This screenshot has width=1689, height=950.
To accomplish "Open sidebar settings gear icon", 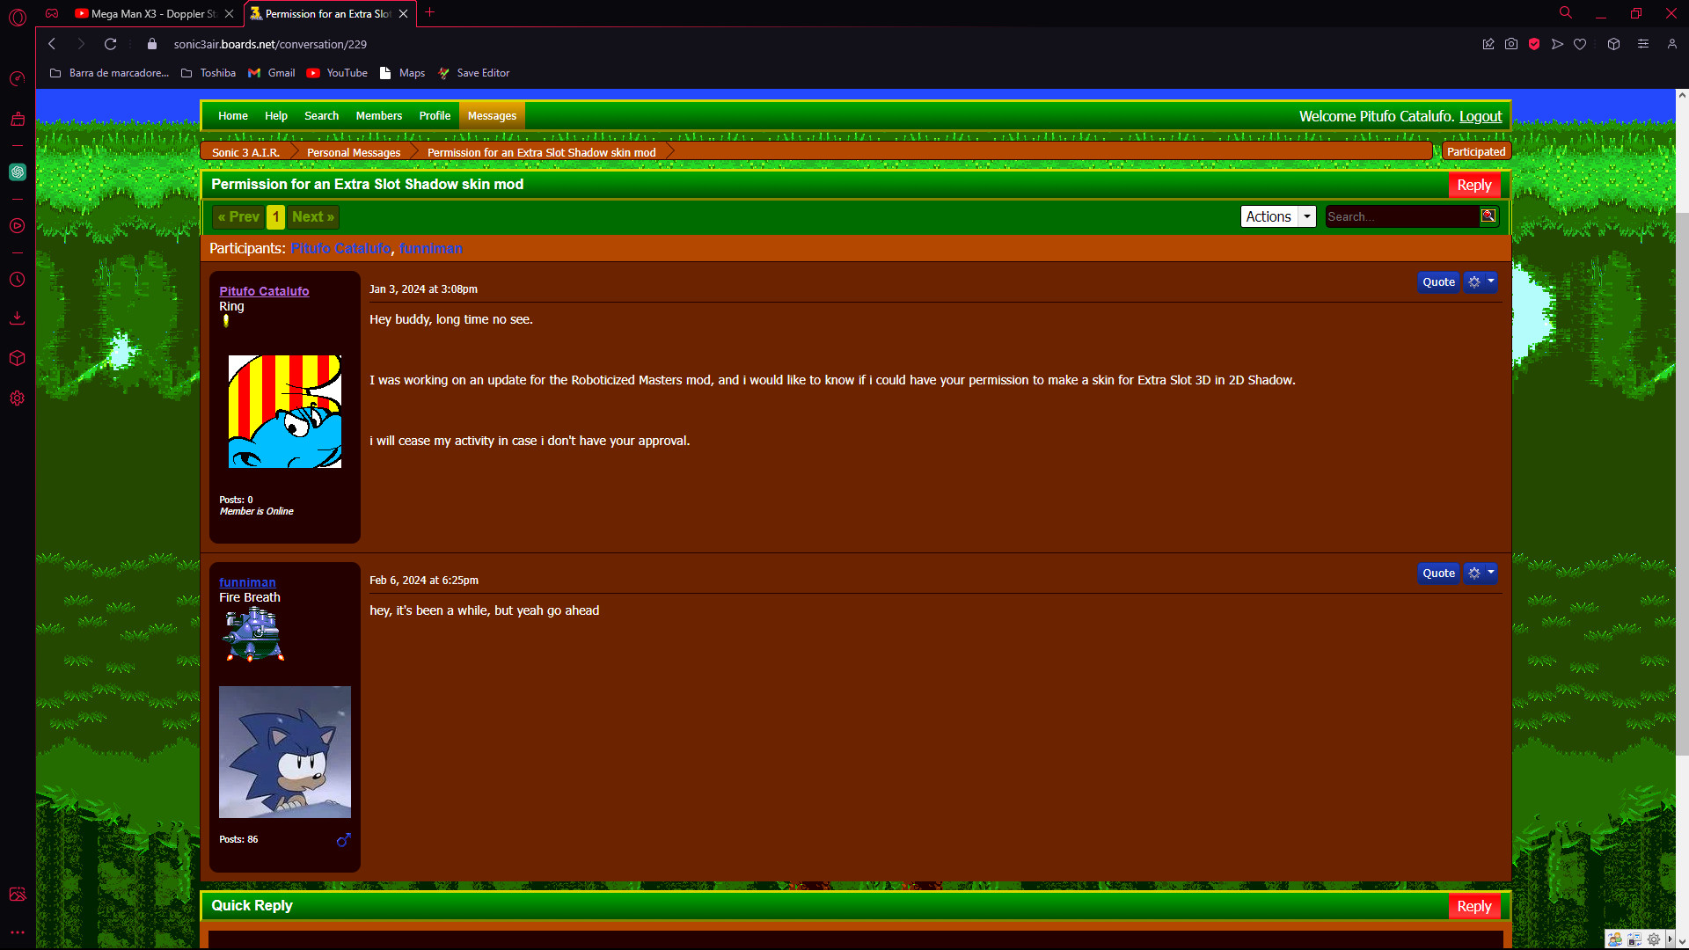I will point(18,398).
